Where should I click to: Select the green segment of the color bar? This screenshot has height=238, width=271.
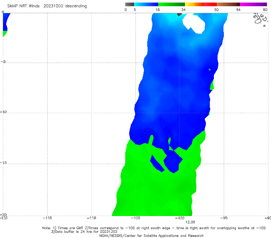171,4
